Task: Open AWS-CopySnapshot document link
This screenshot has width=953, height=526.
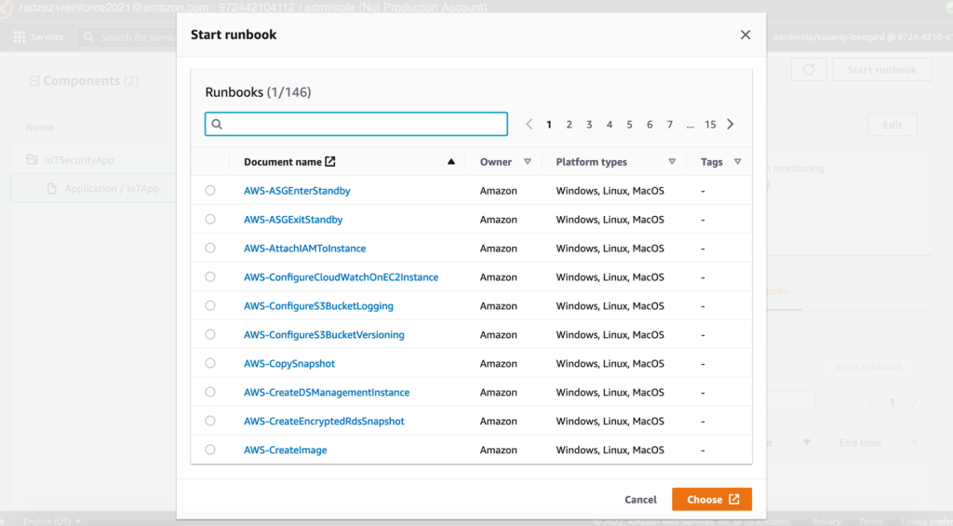Action: point(289,364)
